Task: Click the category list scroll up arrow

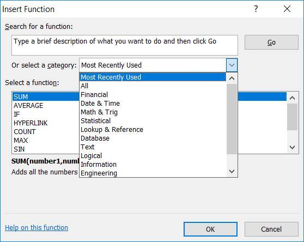Action: 232,78
